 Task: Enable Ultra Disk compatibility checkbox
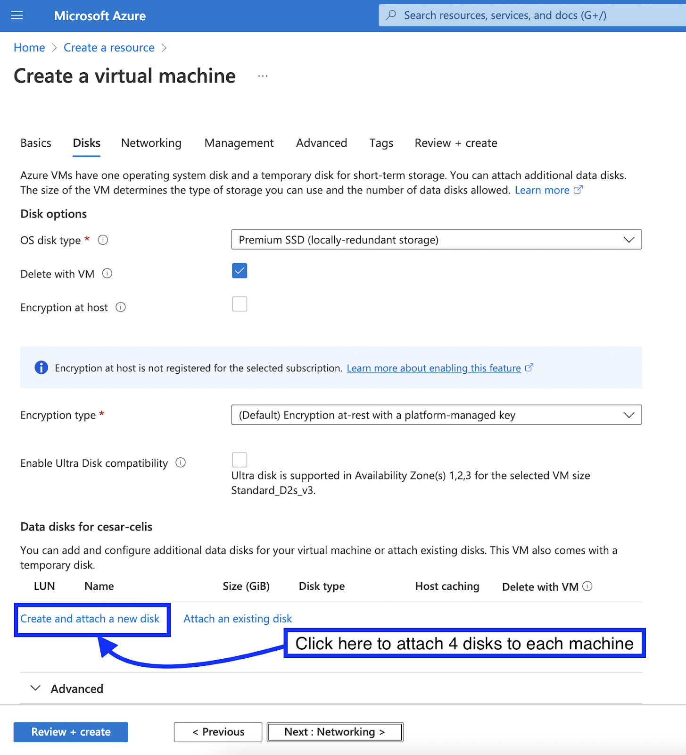click(240, 460)
